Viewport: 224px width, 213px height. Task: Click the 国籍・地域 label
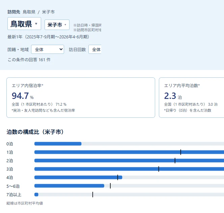point(18,49)
